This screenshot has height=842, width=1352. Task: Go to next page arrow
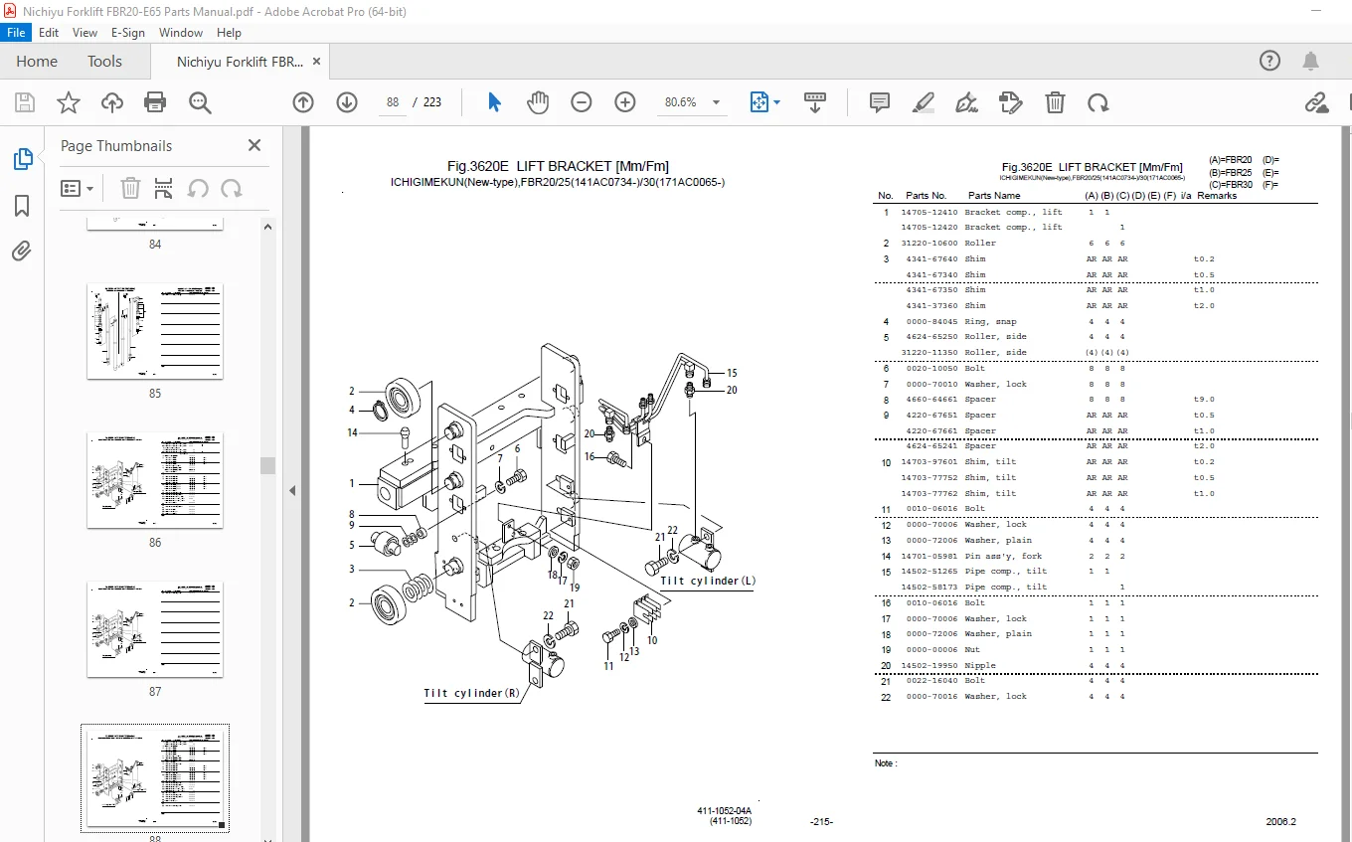tap(347, 102)
